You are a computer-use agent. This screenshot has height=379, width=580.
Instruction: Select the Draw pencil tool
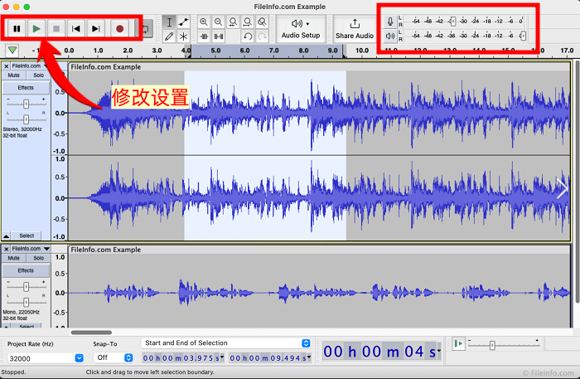[169, 36]
